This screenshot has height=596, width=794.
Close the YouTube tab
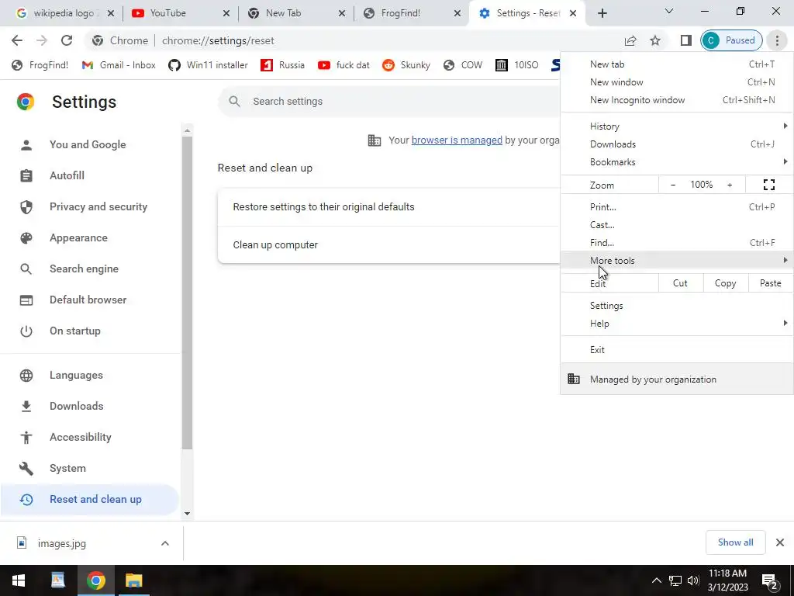(x=226, y=13)
